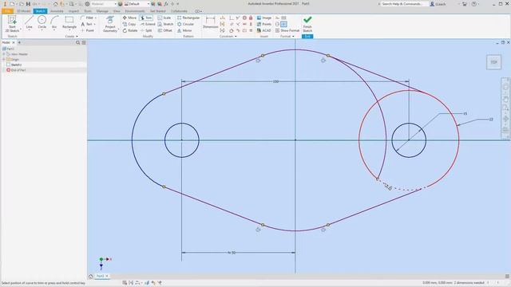The width and height of the screenshot is (511, 287).
Task: Switch to the Environments tab
Action: 135,11
